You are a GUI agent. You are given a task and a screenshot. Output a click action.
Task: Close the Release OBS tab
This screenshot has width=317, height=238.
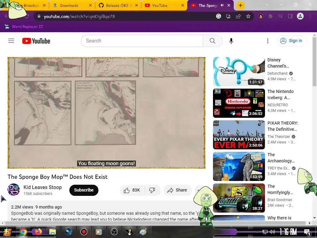[137, 6]
